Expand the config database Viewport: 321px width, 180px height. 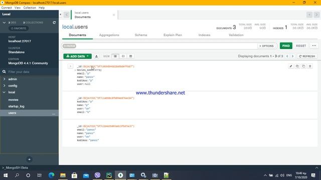[5, 85]
